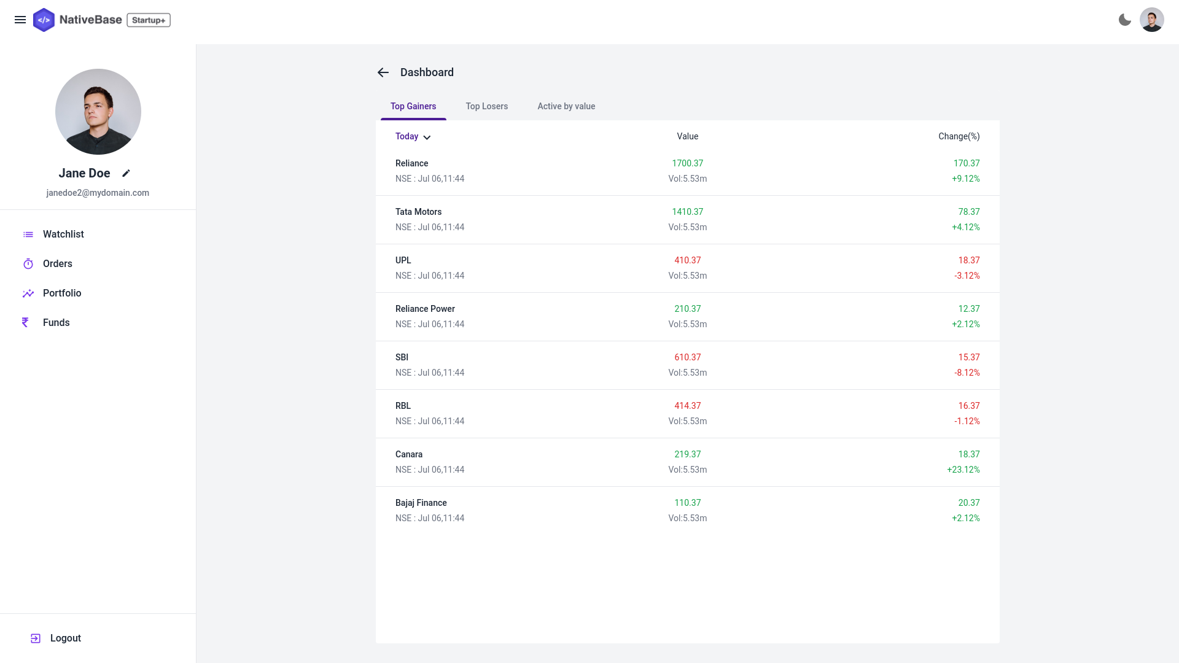Click the -1.12% change for RBL
This screenshot has height=663, width=1179.
(x=967, y=421)
